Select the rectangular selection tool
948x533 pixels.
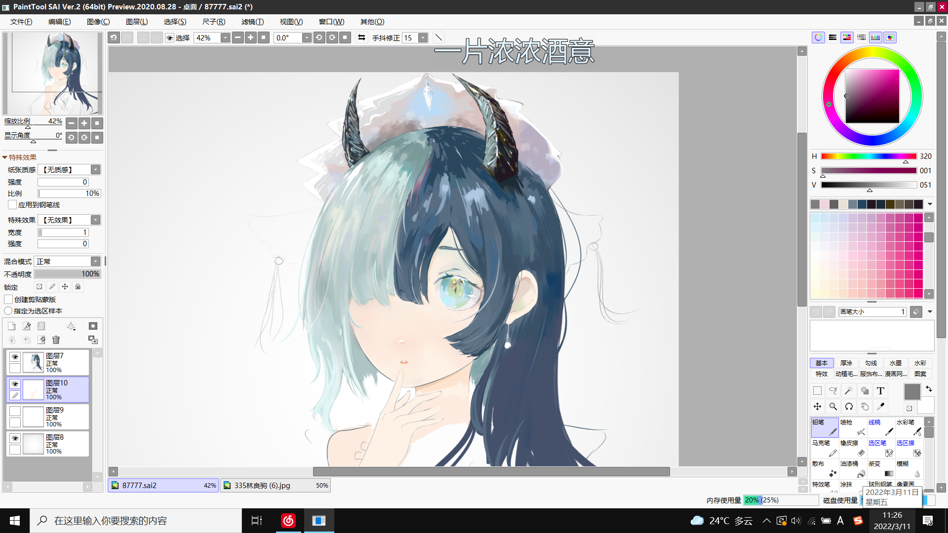click(817, 391)
